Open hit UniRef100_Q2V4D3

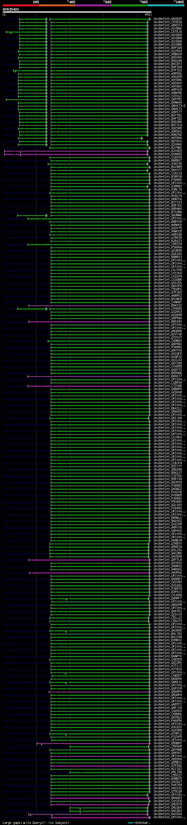[167, 151]
